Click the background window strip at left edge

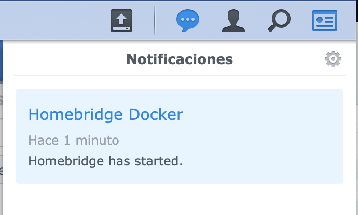coord(2,129)
